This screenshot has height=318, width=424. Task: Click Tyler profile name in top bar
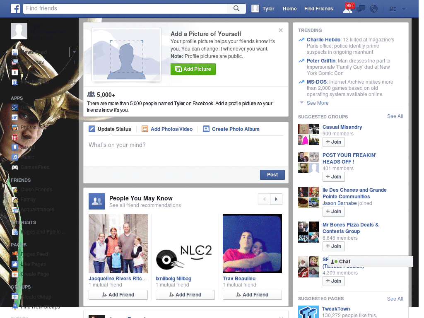(x=268, y=9)
